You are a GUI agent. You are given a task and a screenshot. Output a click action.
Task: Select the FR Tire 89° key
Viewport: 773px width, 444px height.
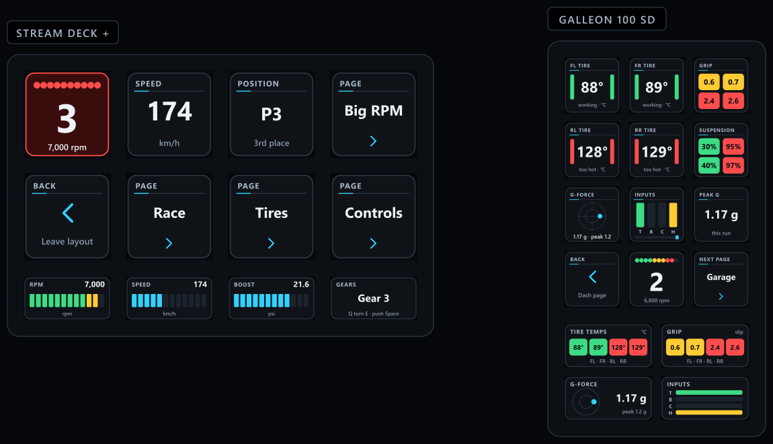pos(657,85)
